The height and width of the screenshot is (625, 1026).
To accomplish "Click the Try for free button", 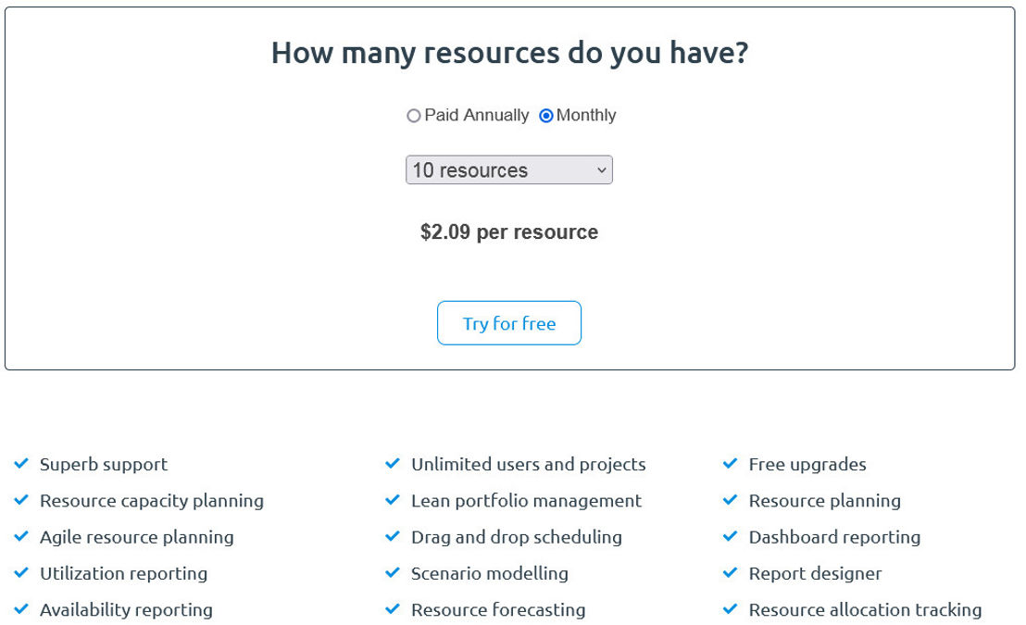I will [x=509, y=323].
